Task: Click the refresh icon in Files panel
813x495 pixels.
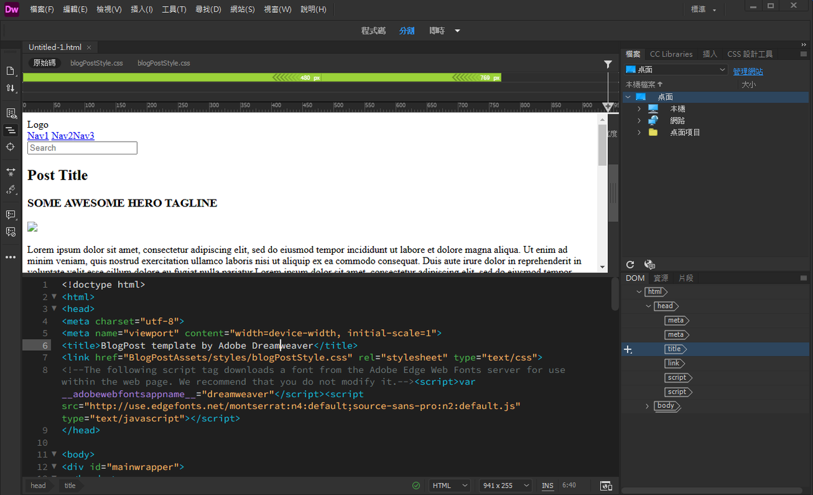Action: tap(630, 264)
